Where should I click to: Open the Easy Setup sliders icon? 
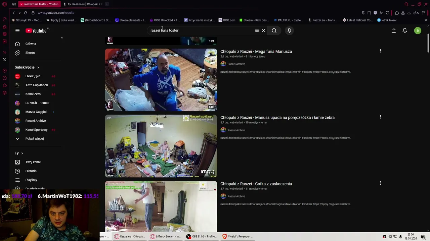pyautogui.click(x=424, y=13)
